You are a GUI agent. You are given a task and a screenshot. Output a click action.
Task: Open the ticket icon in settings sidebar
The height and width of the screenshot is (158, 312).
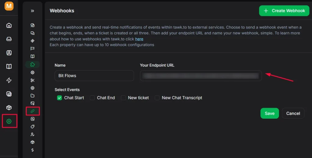coord(32,41)
